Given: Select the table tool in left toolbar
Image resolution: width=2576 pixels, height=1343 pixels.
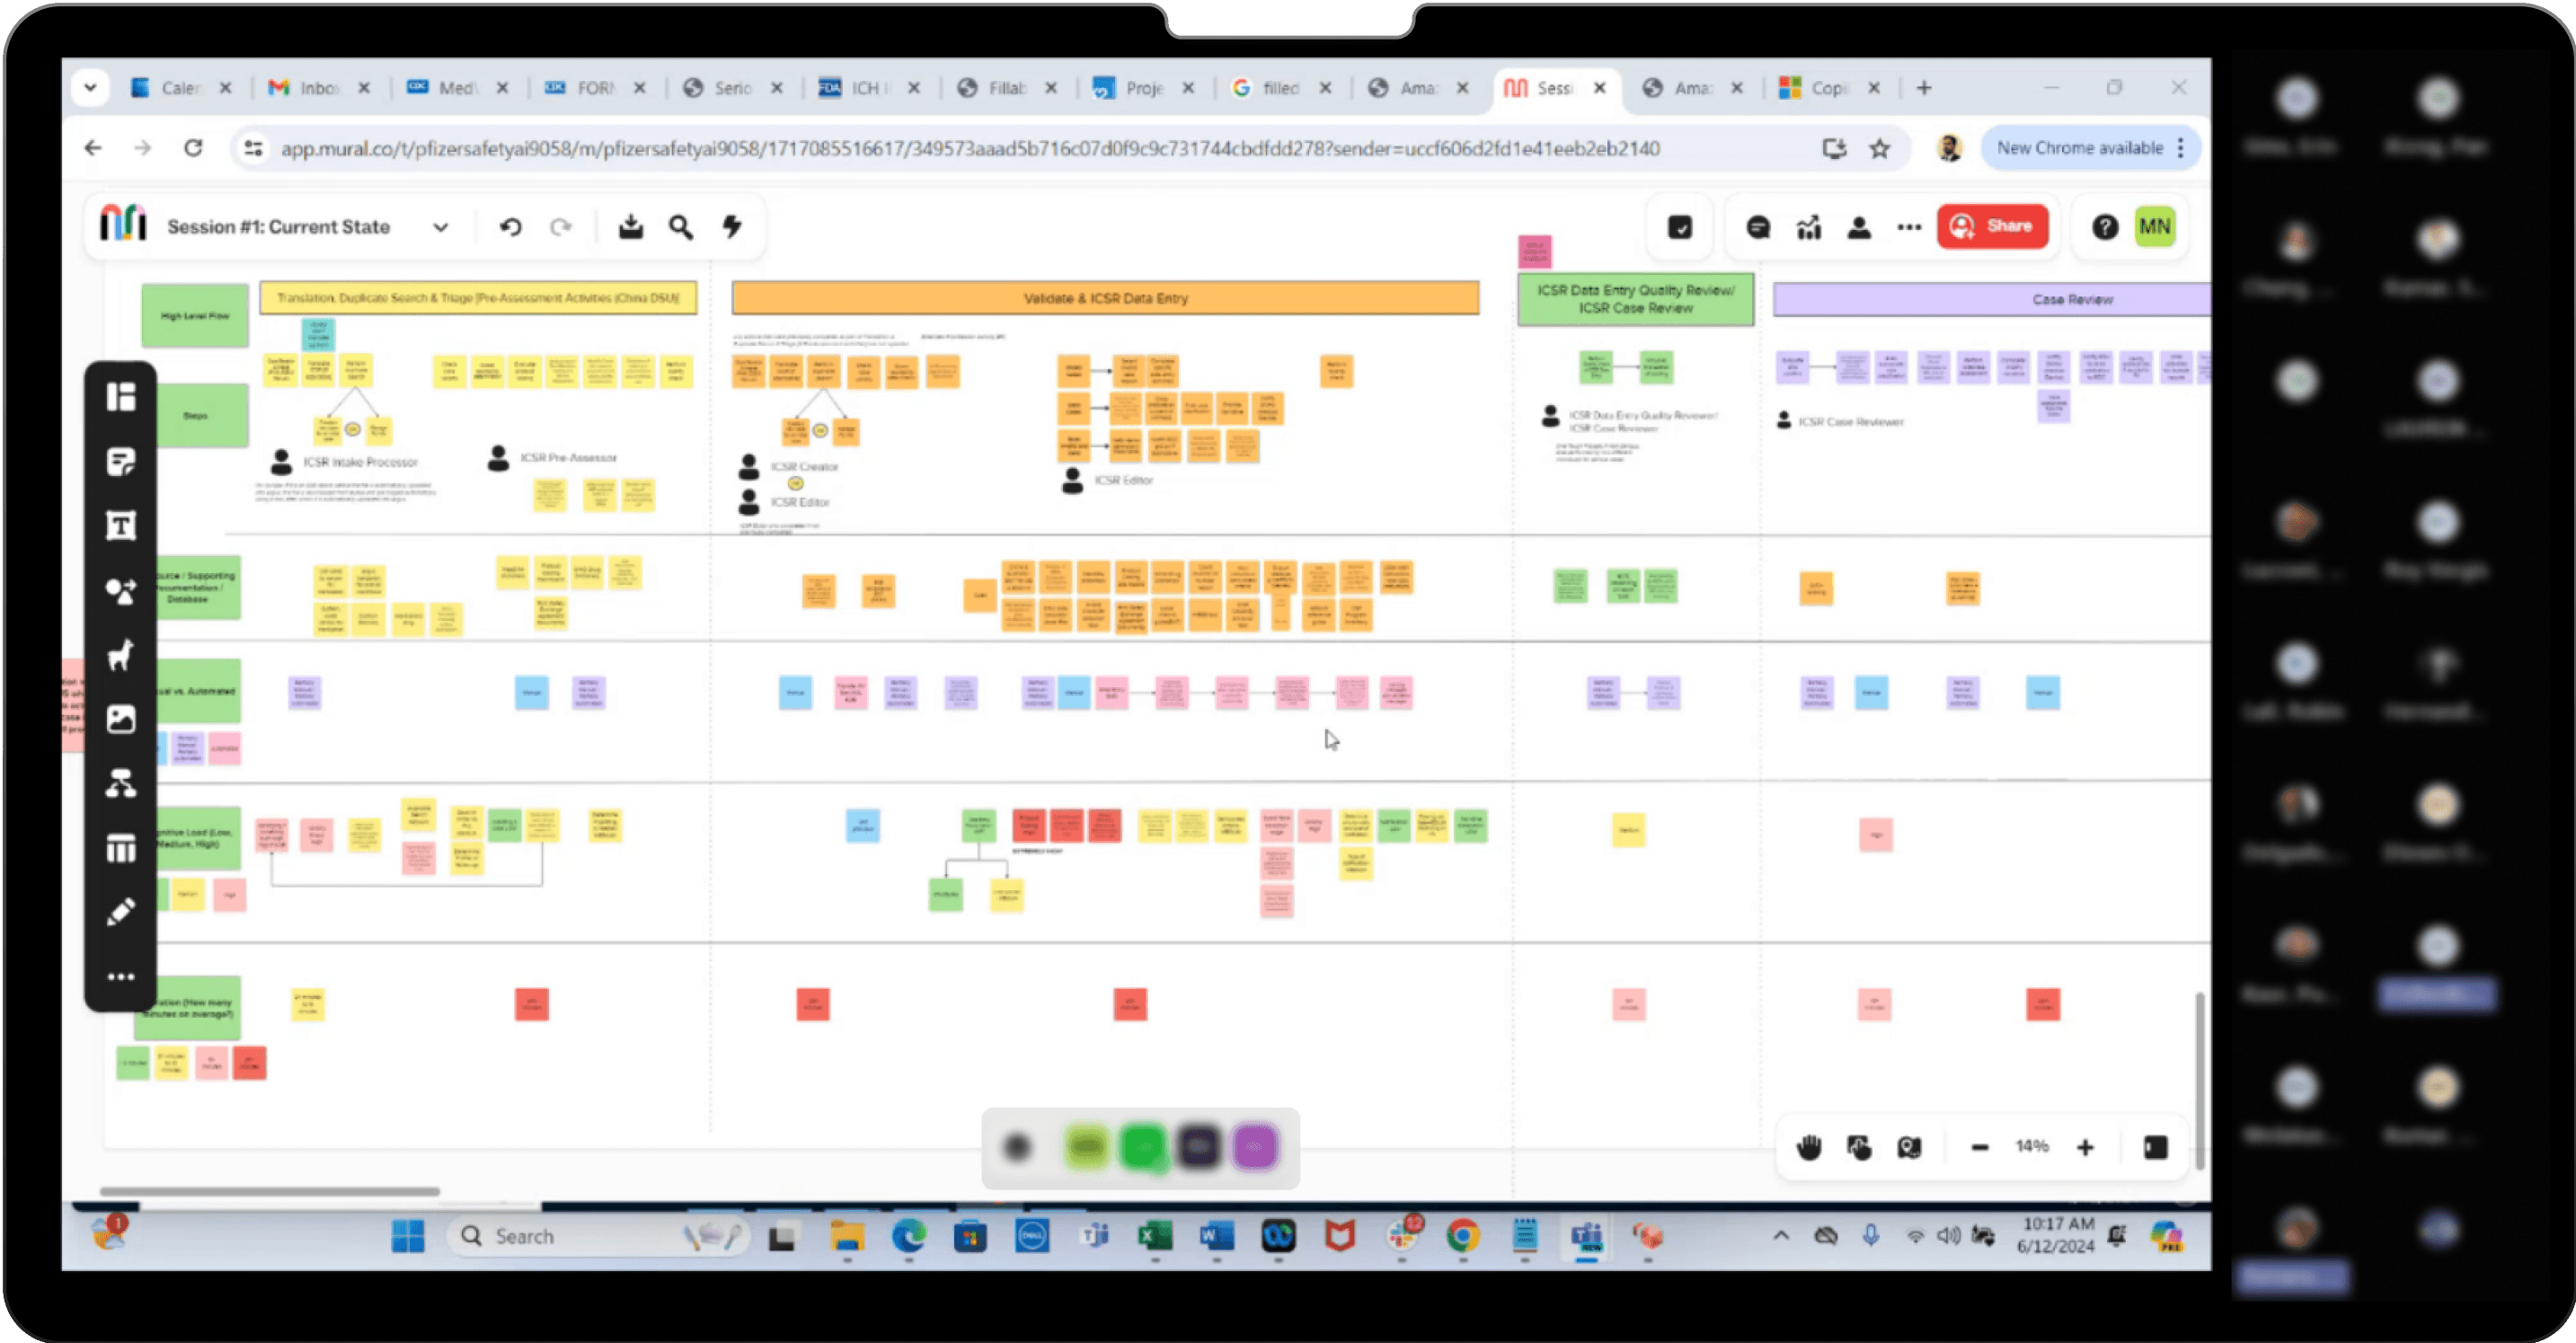Looking at the screenshot, I should 121,848.
